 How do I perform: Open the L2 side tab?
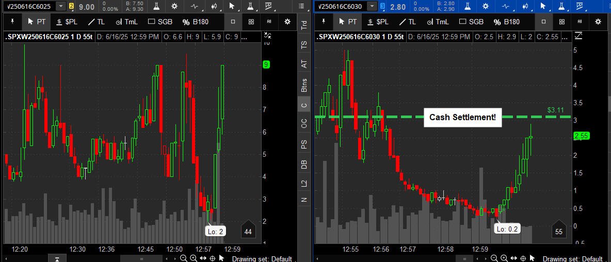(x=304, y=183)
